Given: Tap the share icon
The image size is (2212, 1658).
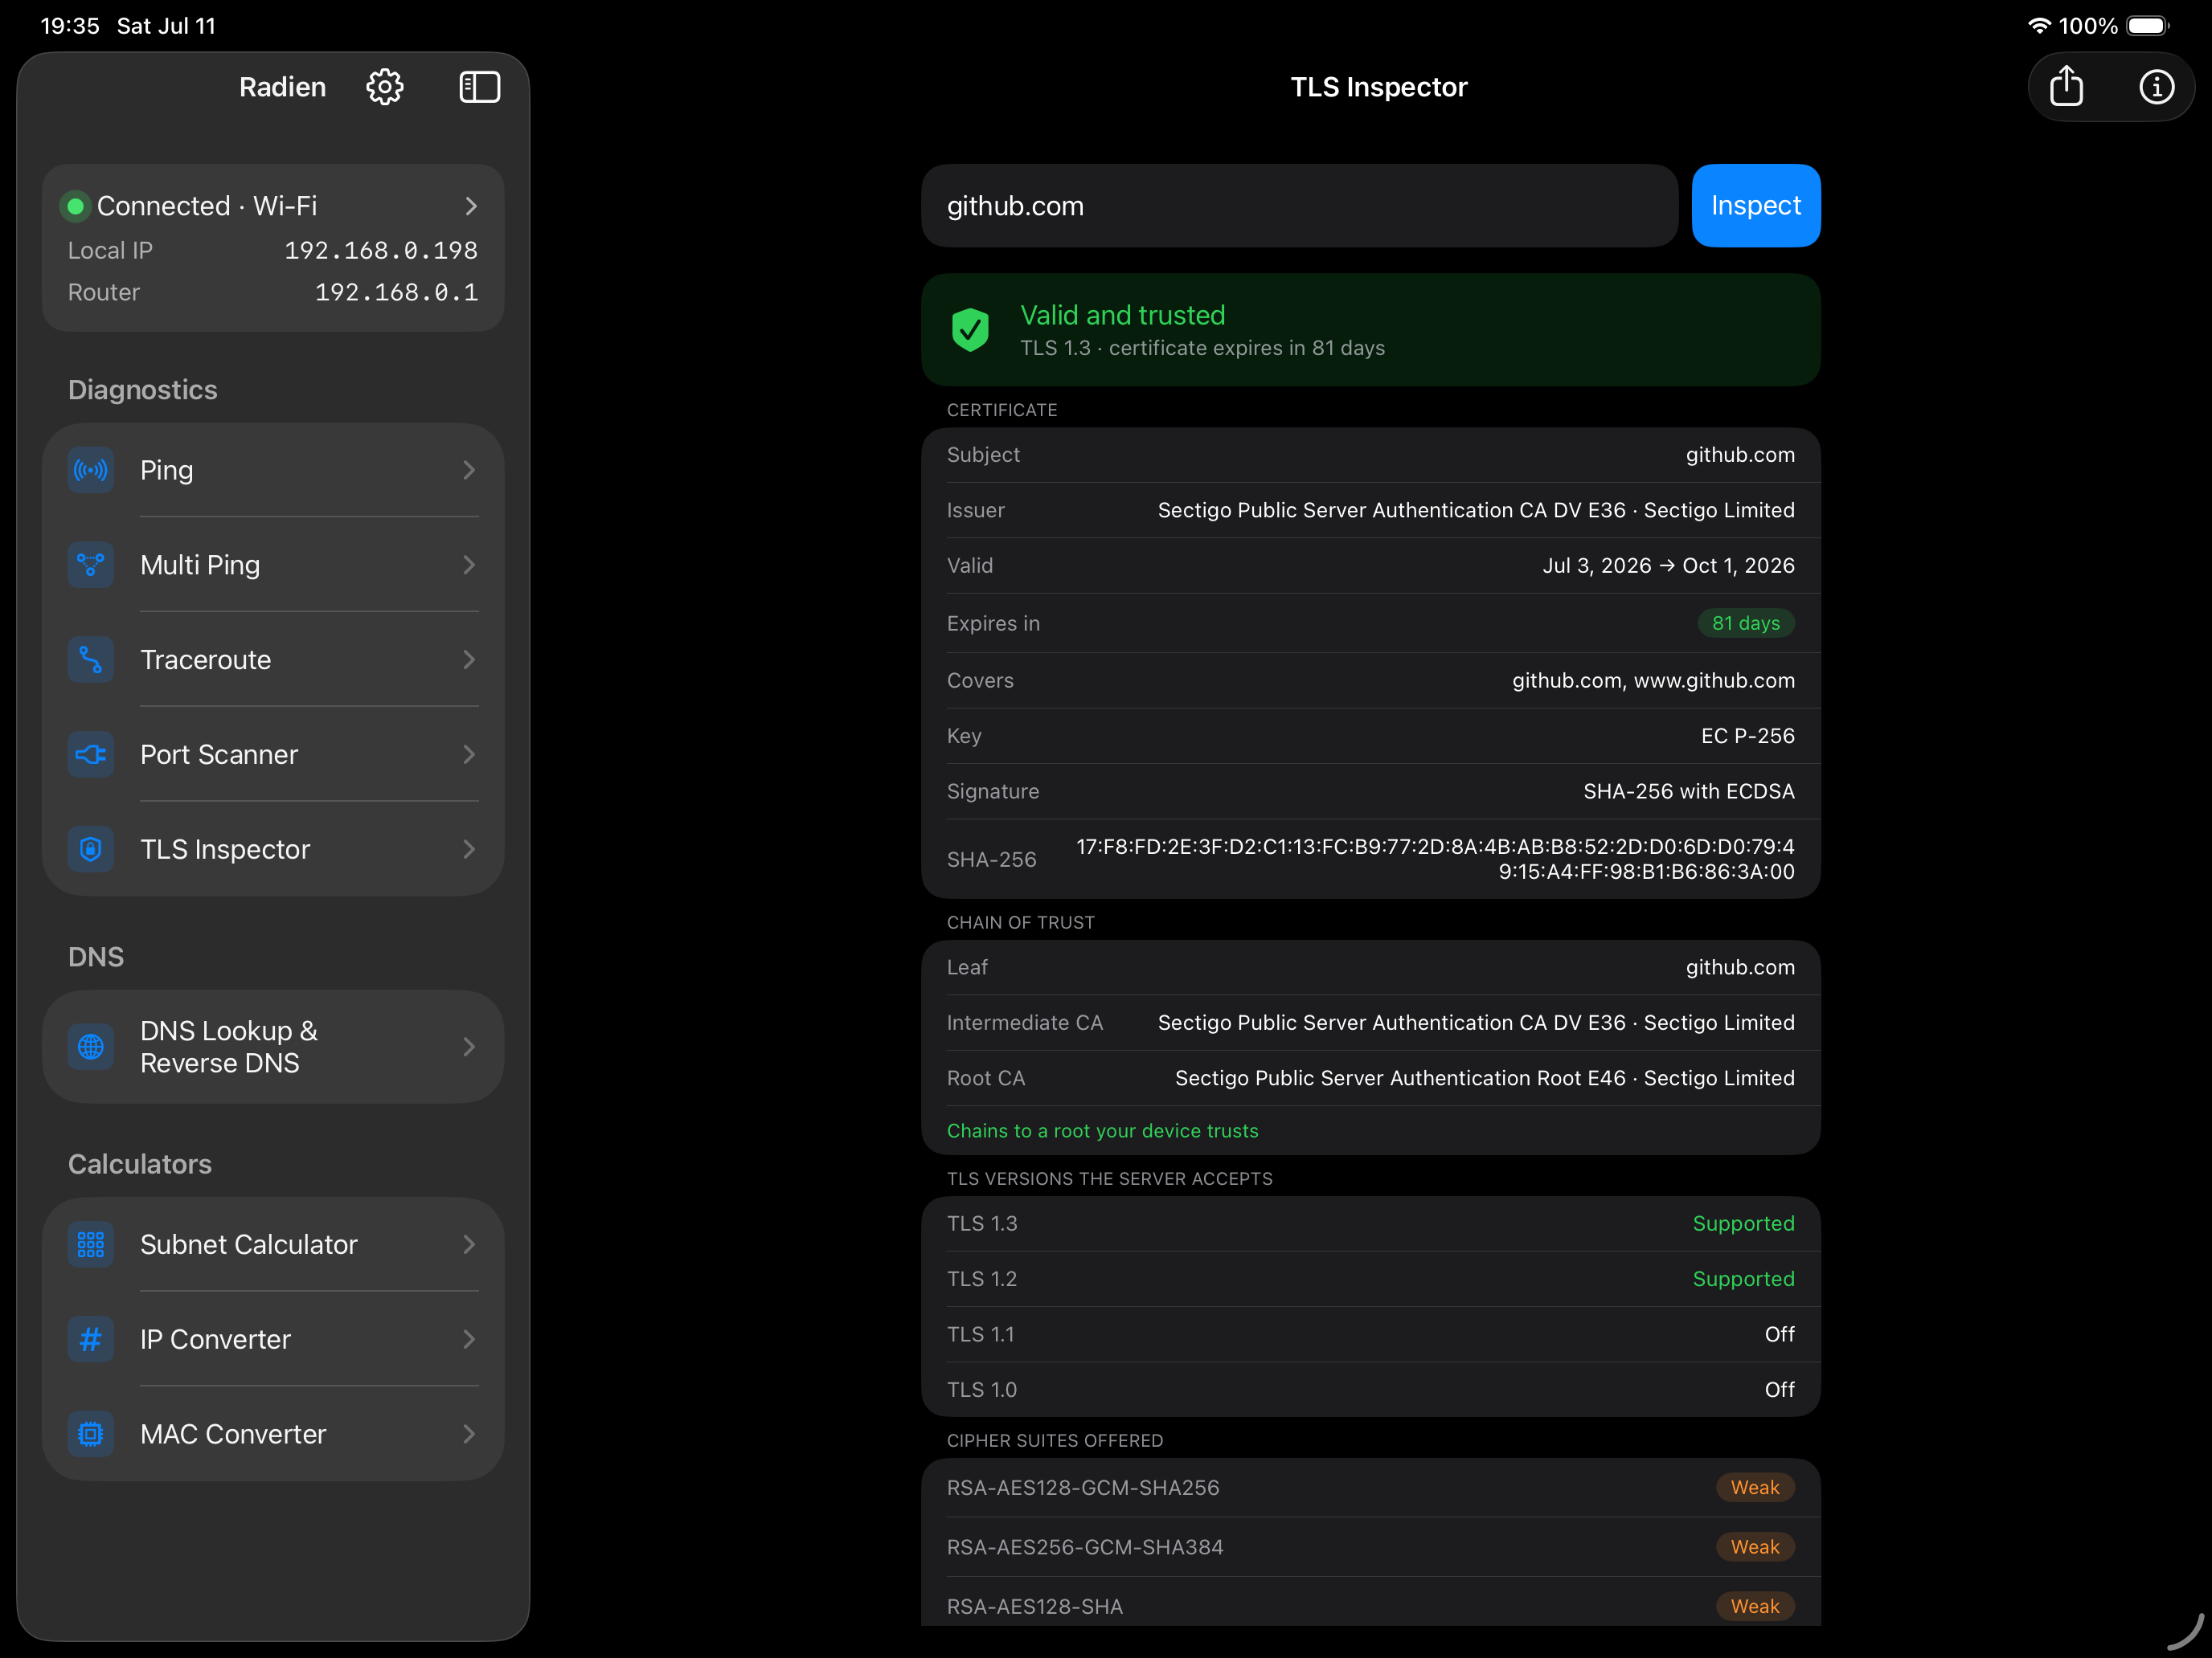Looking at the screenshot, I should tap(2066, 87).
